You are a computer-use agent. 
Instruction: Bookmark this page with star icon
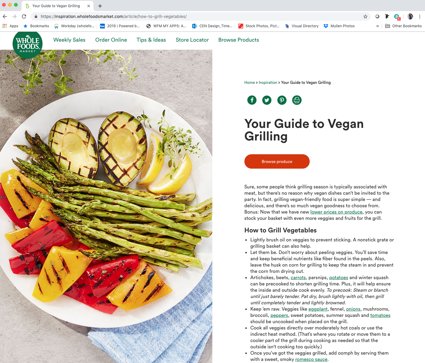coord(365,16)
